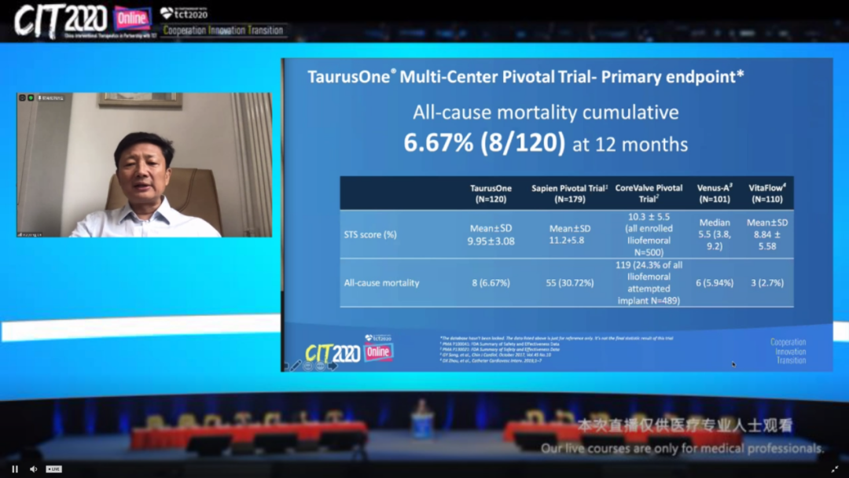Select the pen annotation tool on the slide
The width and height of the screenshot is (849, 478).
click(x=296, y=366)
